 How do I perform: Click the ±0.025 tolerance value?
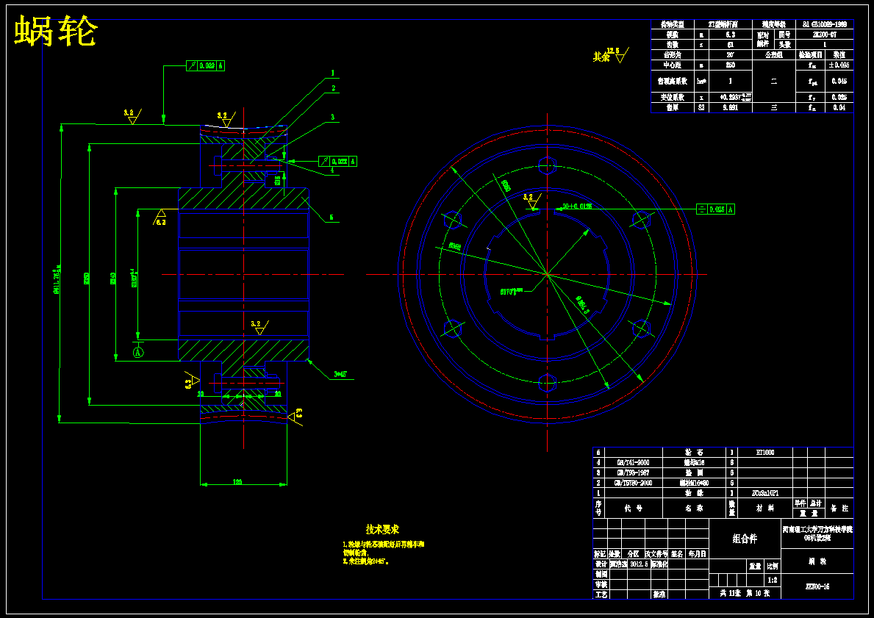point(839,65)
